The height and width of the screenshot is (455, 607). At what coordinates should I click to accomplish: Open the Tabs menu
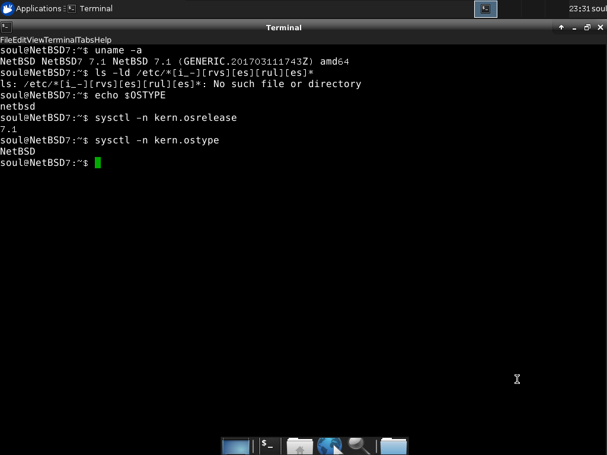click(85, 40)
